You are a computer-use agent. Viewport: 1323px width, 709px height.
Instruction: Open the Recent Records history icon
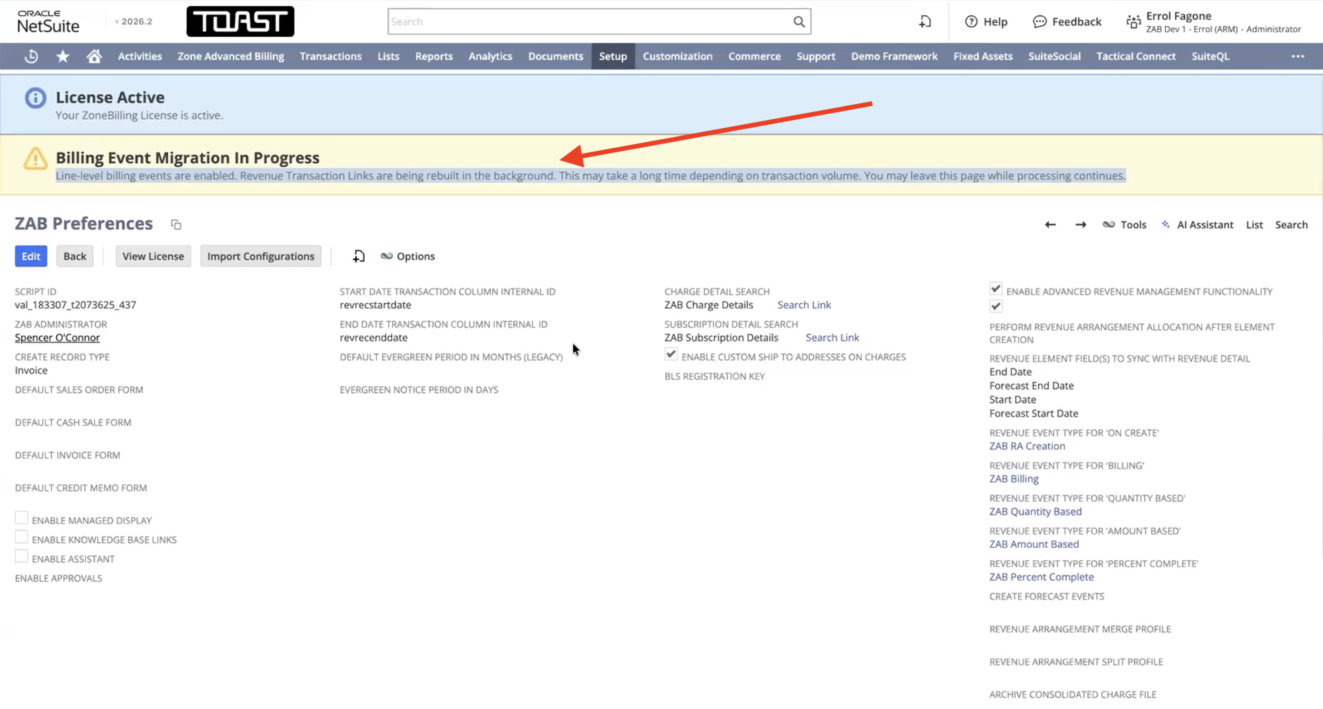tap(31, 56)
